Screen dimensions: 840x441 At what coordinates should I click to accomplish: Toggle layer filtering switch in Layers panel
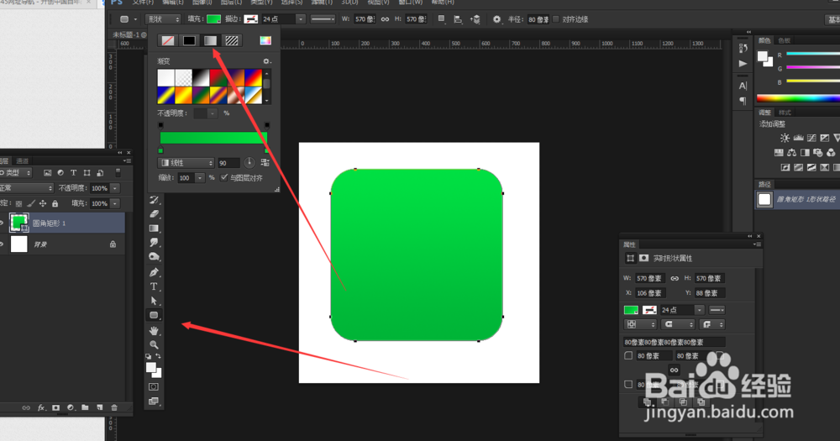(x=118, y=172)
